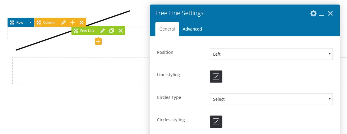Click the Free Line move handle icon
Screen dimensions: 347x134
click(x=76, y=31)
